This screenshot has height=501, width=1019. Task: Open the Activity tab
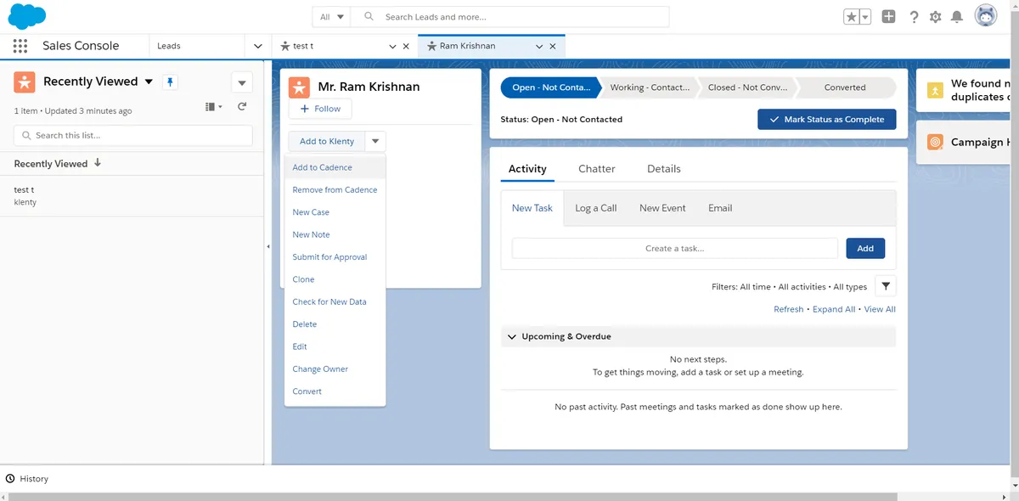(527, 169)
